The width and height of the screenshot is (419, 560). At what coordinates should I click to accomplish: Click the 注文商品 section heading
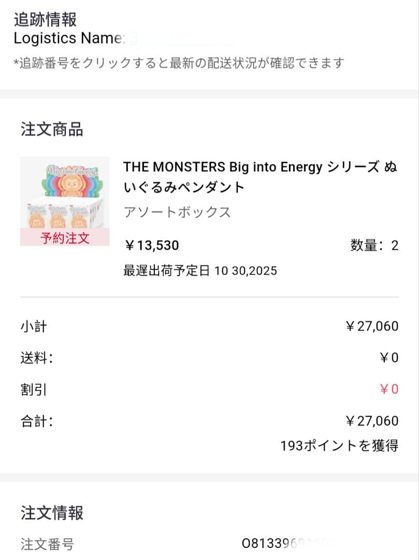[52, 129]
